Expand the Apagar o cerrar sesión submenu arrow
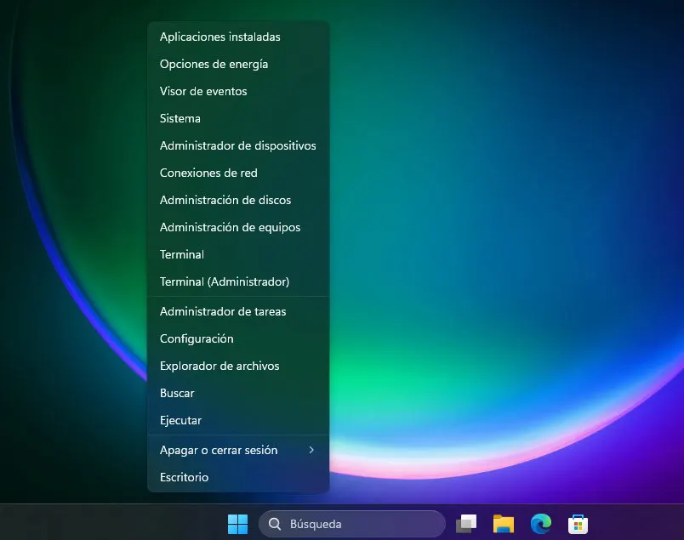 click(311, 450)
